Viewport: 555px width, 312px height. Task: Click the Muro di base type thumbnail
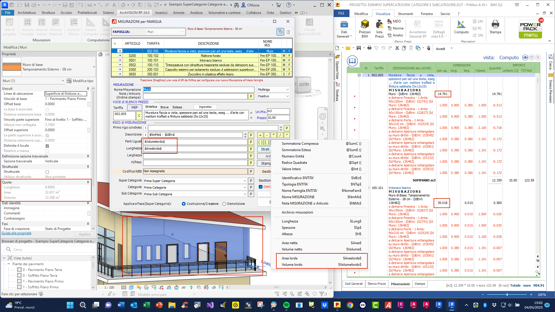pos(12,67)
